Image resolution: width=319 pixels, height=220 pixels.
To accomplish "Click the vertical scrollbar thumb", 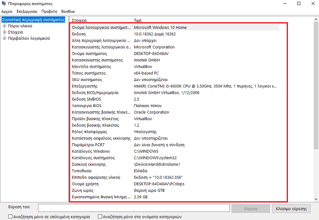I will tap(316, 86).
